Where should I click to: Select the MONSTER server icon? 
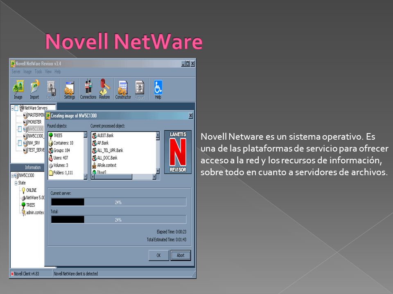[25, 122]
